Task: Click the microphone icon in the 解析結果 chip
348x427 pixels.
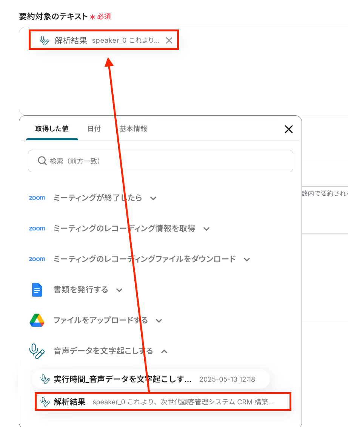Action: pos(45,40)
